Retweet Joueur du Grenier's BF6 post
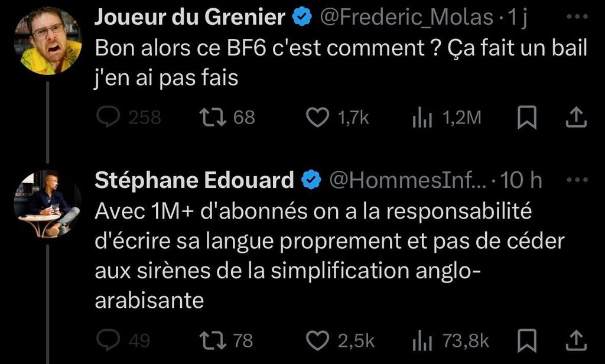 (x=209, y=118)
